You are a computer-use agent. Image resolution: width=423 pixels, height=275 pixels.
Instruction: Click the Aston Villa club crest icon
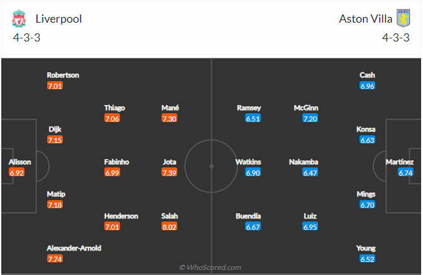tap(403, 18)
